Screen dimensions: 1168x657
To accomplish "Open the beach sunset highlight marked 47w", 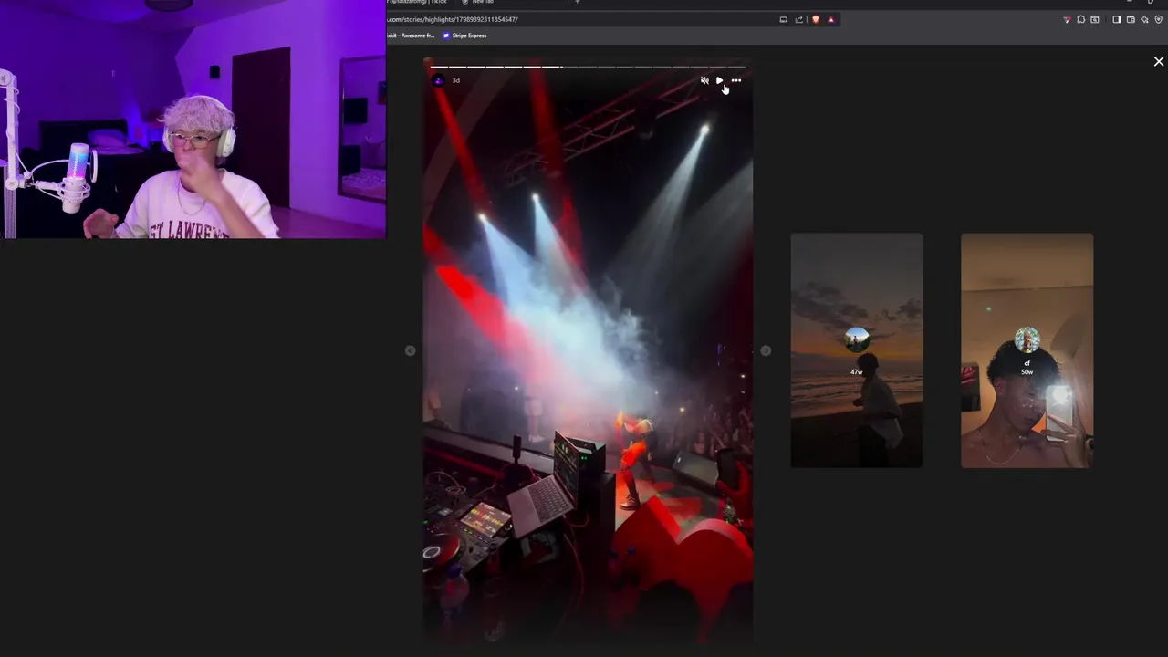I will (x=857, y=350).
